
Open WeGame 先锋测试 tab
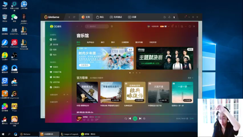click(116, 17)
